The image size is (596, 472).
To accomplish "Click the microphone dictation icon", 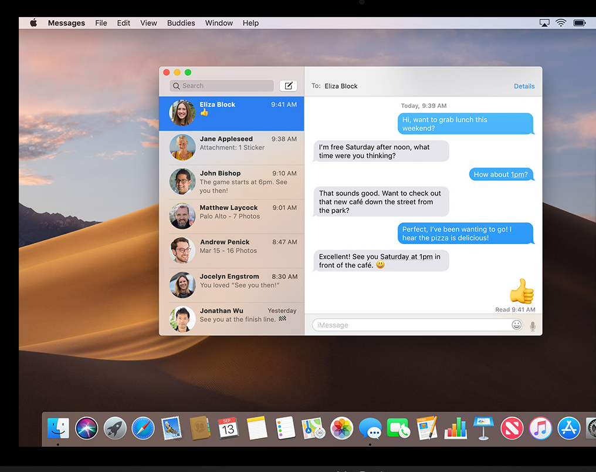I will [x=533, y=326].
